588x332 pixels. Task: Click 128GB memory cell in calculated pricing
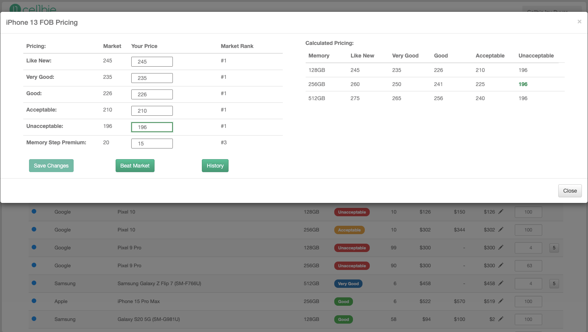(317, 70)
